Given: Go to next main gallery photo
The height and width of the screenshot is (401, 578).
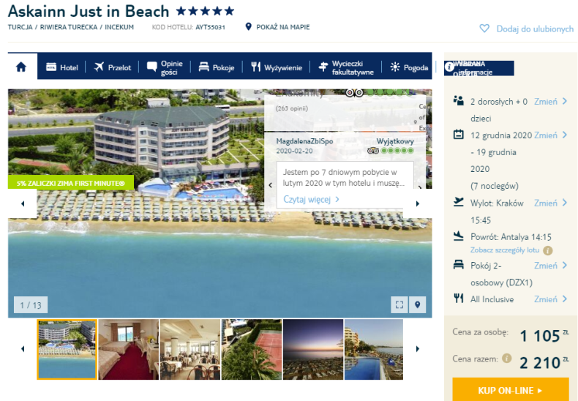Looking at the screenshot, I should 417,203.
